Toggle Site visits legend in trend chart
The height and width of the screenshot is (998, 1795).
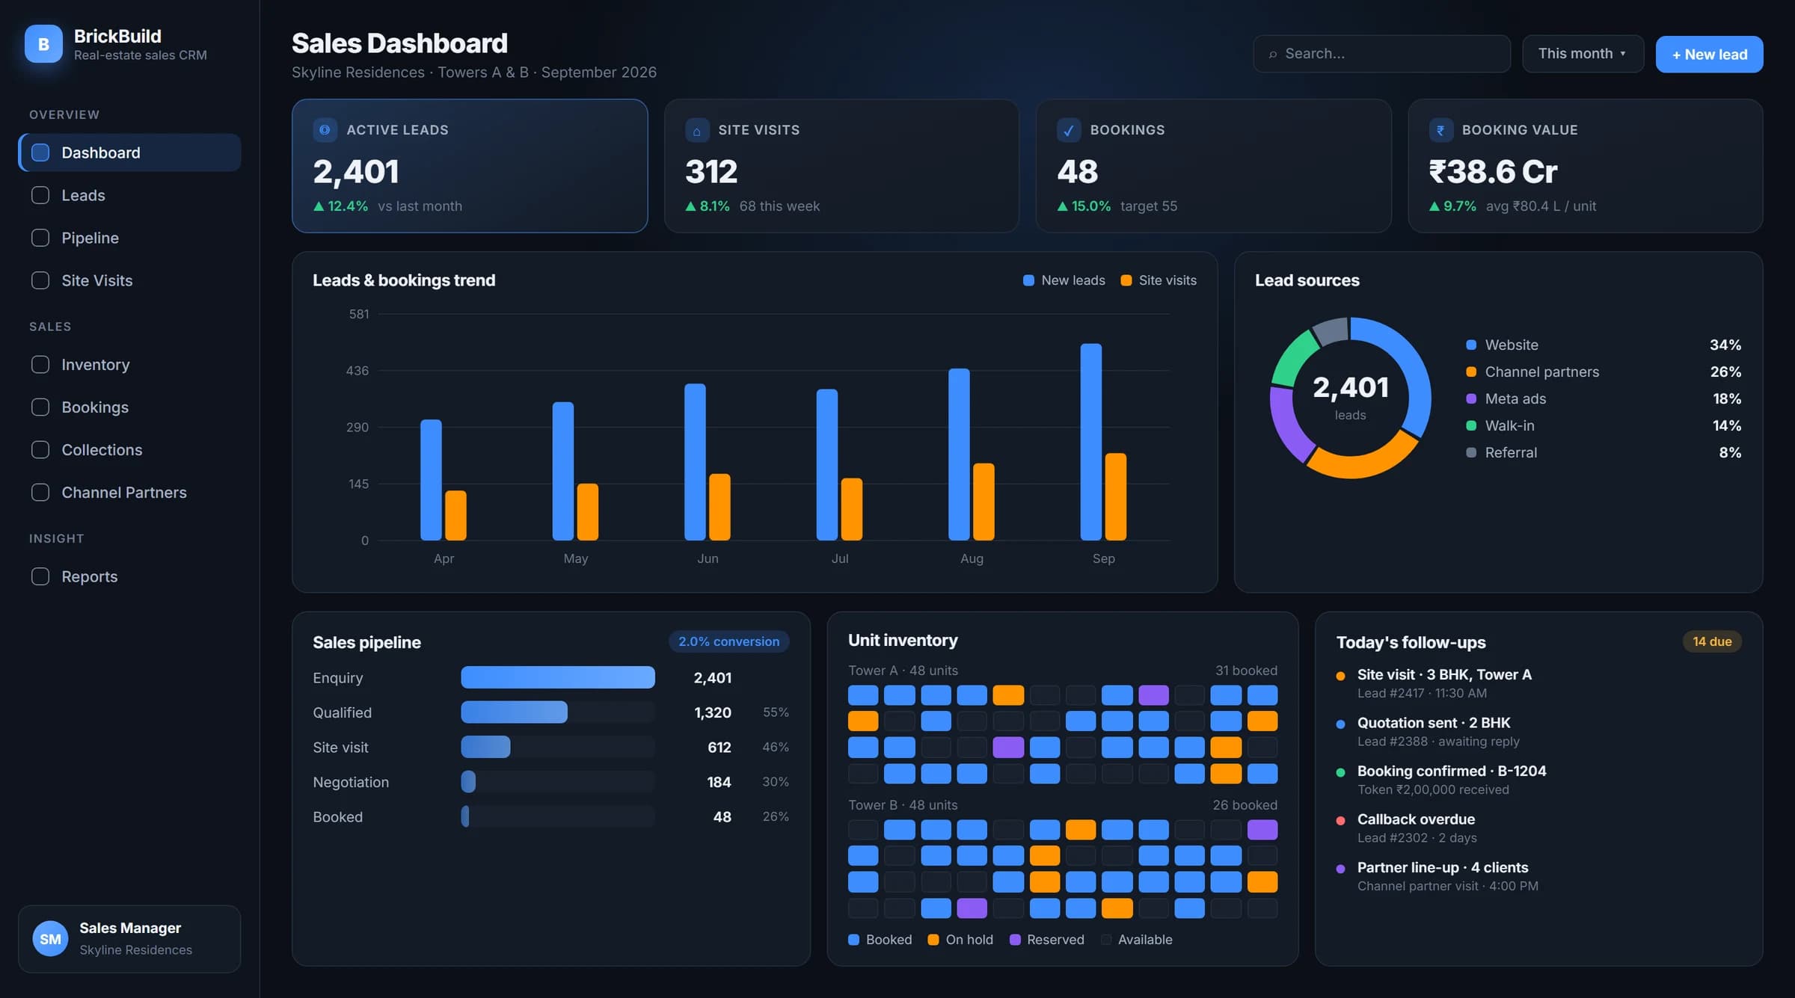tap(1159, 280)
